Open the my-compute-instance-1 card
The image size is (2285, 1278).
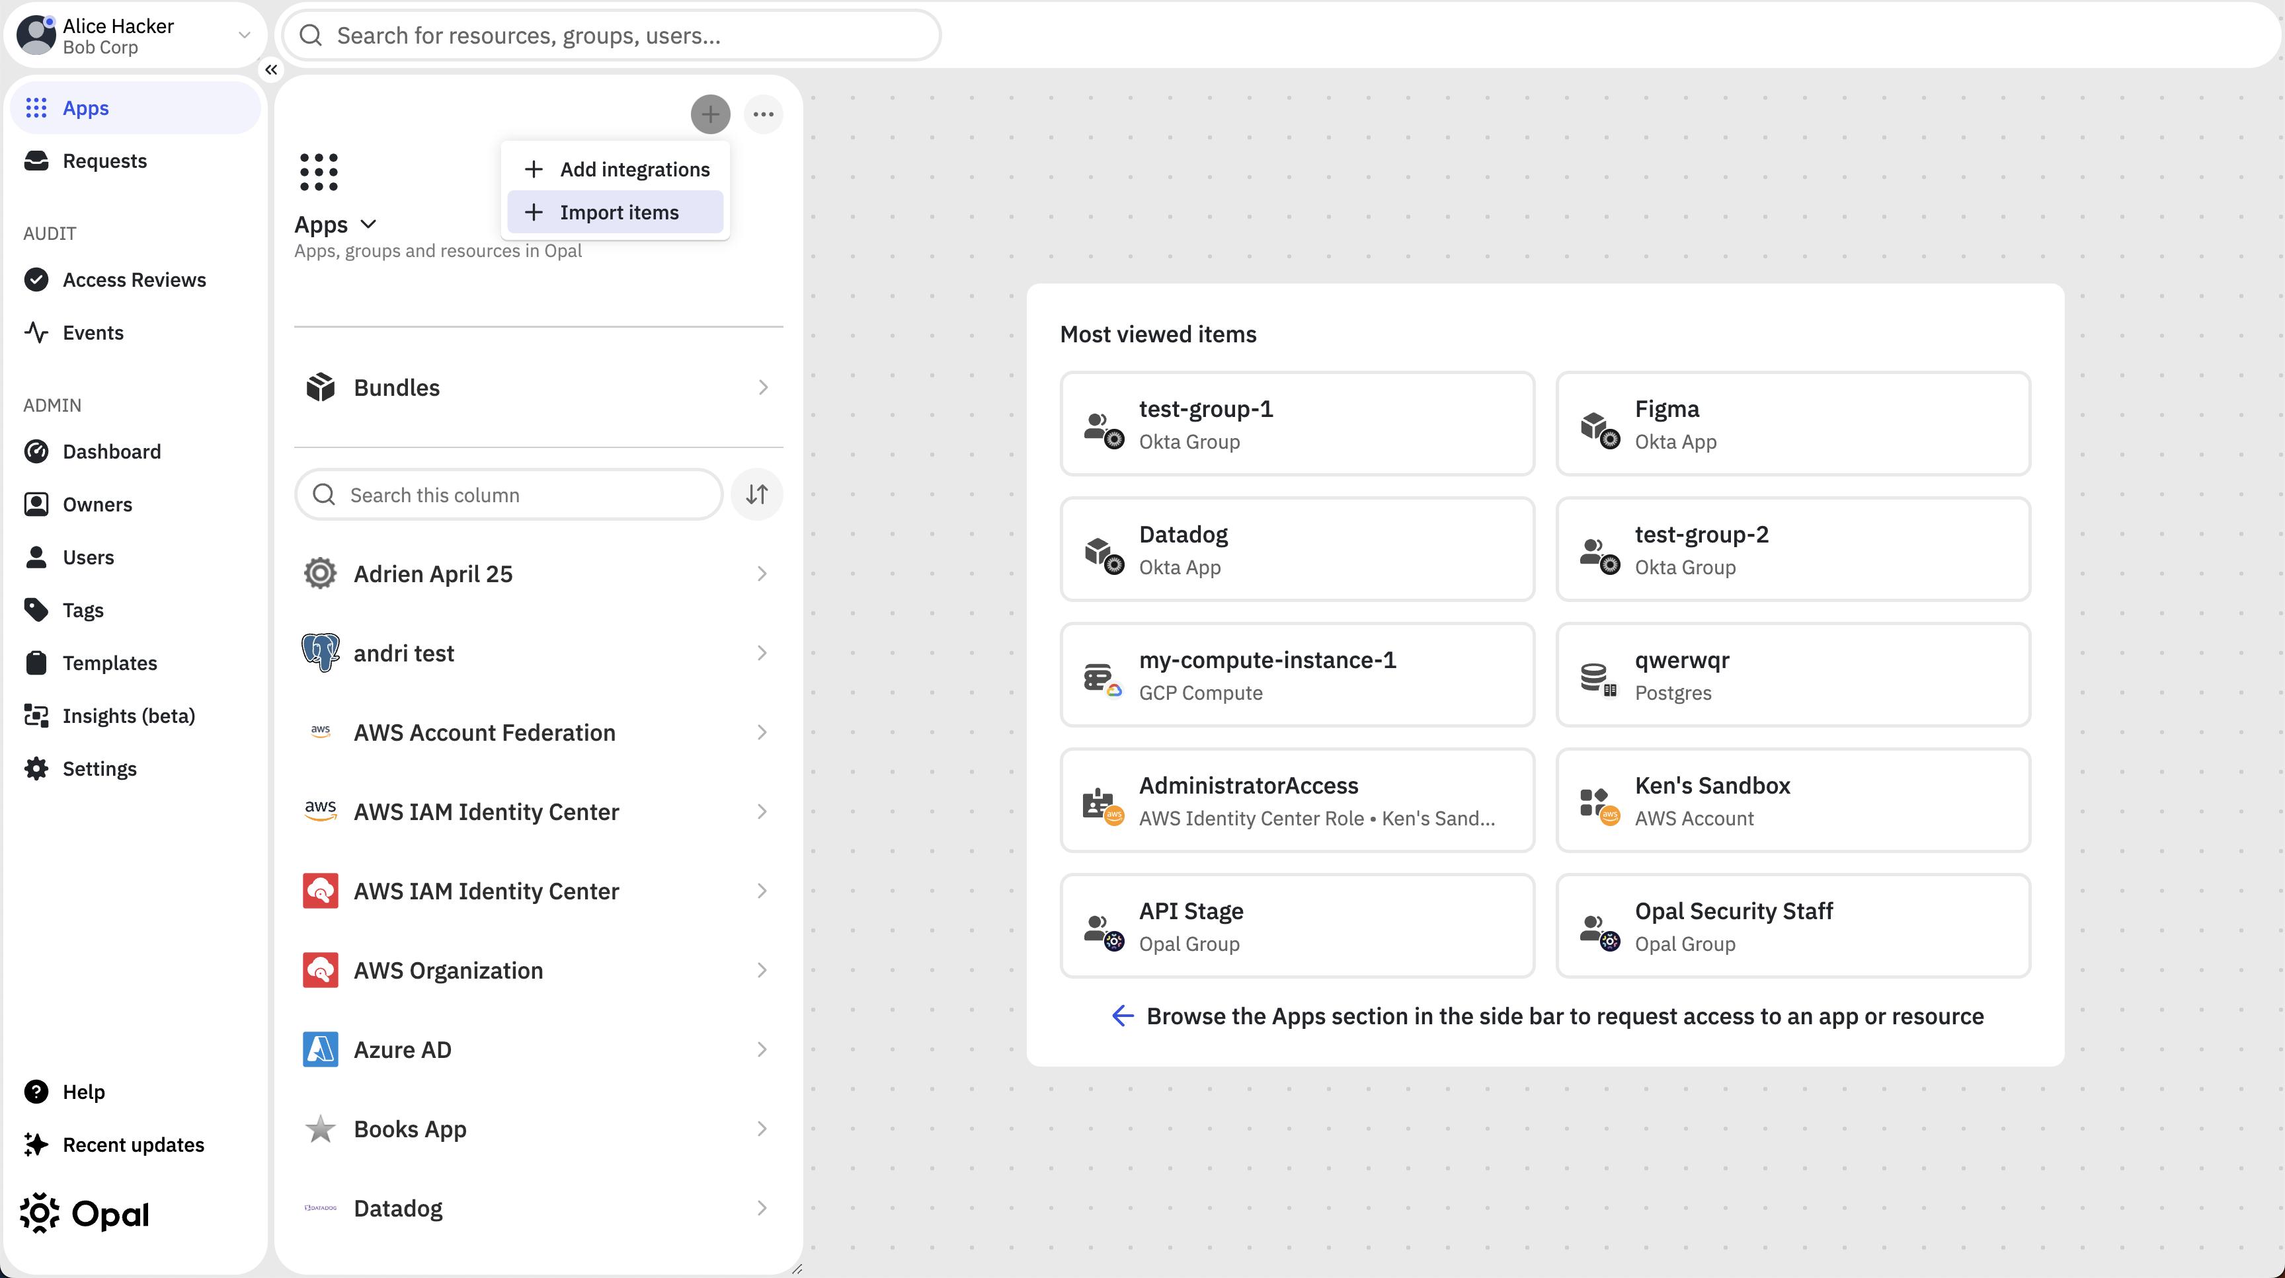[x=1298, y=675]
